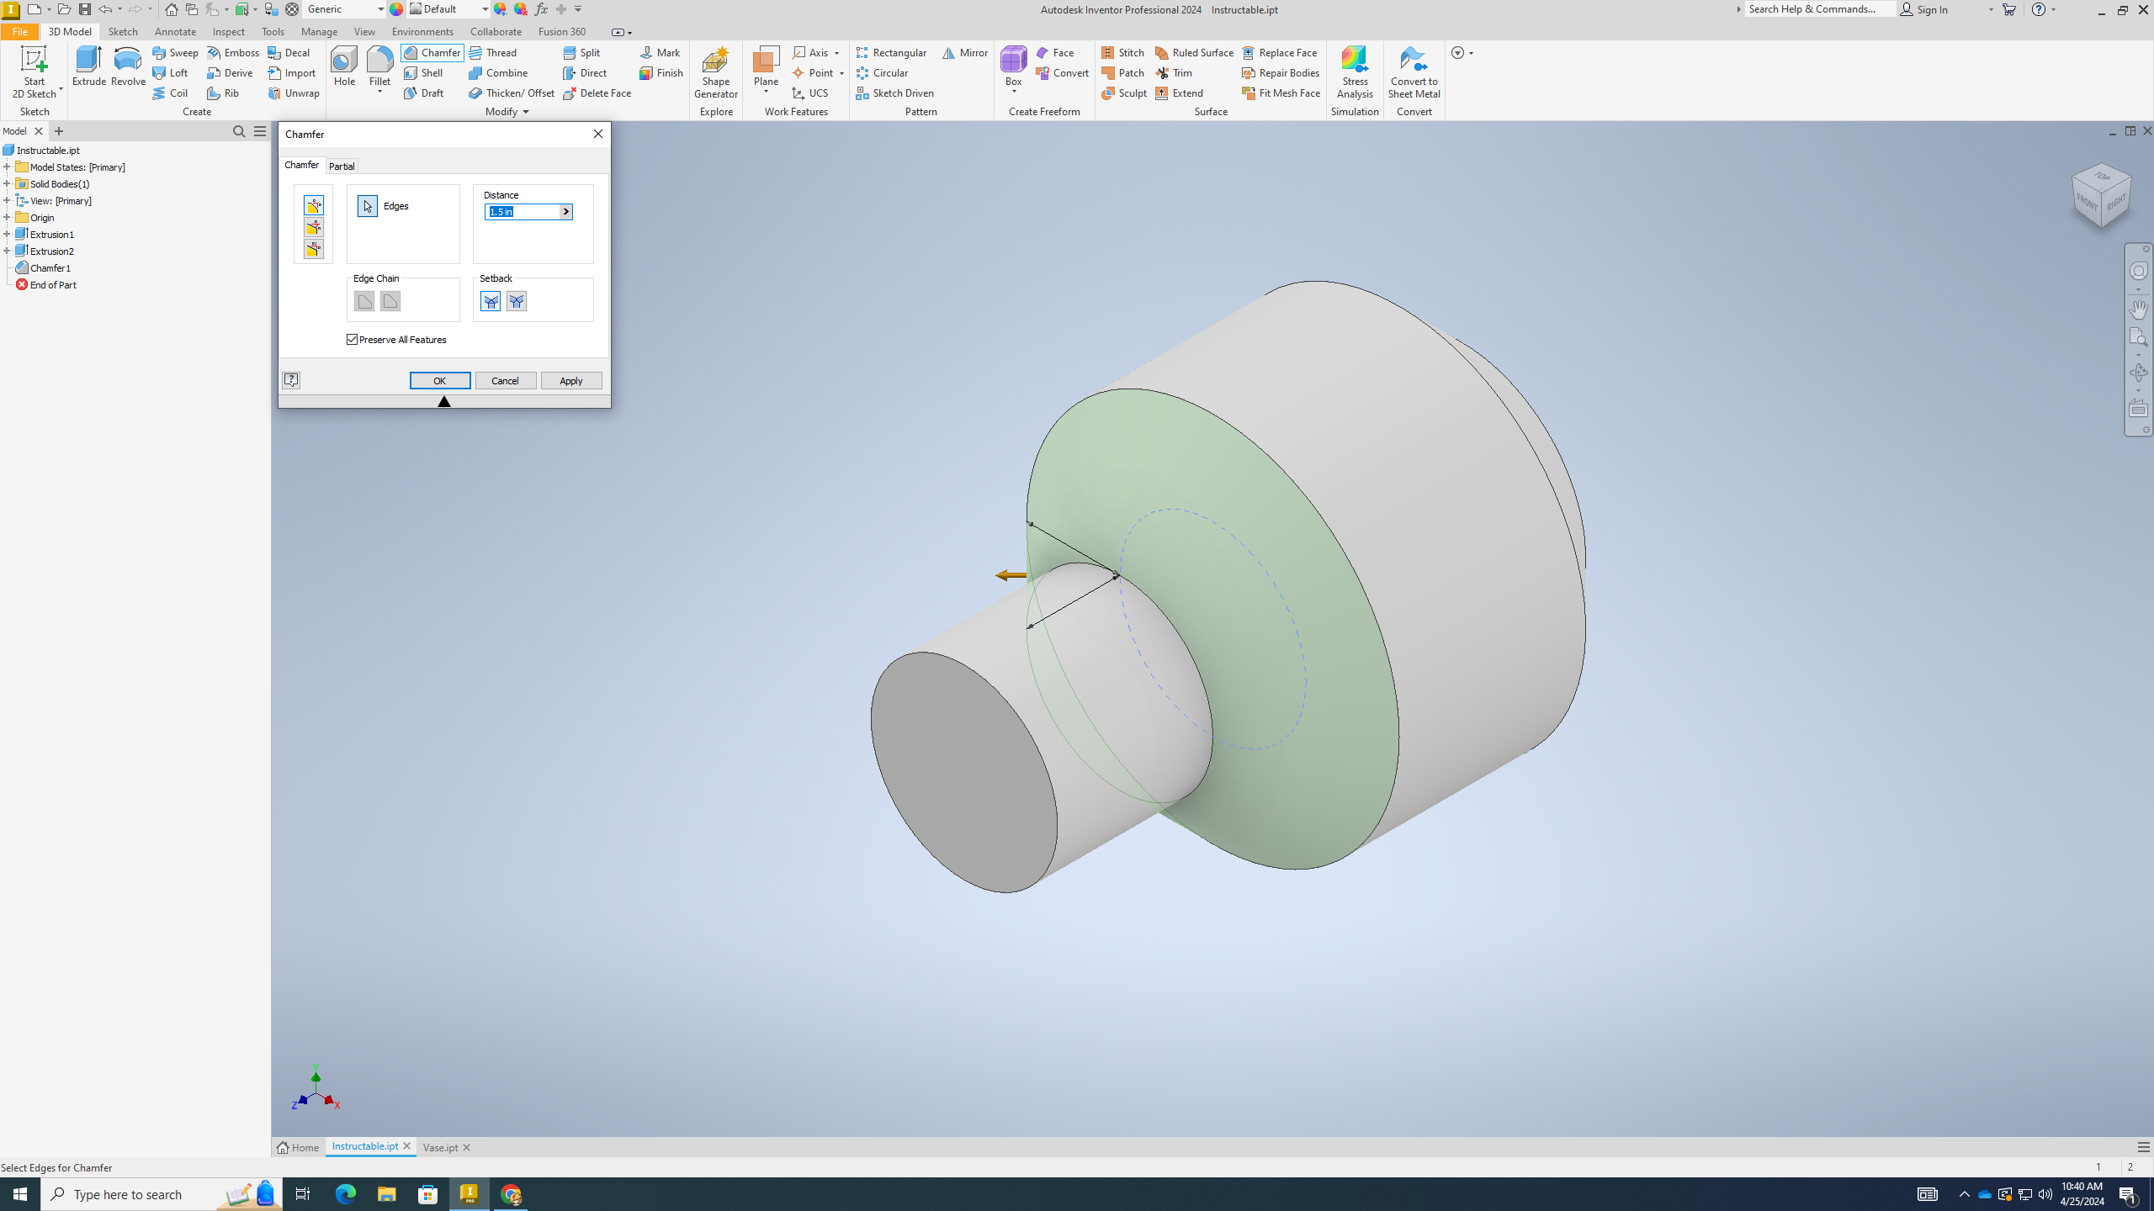This screenshot has height=1211, width=2154.
Task: Click Convert to Sheet Metal
Action: [1414, 72]
